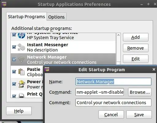157x123 pixels.
Task: Open Help in Startup Applications Preferences
Action: pyautogui.click(x=19, y=111)
